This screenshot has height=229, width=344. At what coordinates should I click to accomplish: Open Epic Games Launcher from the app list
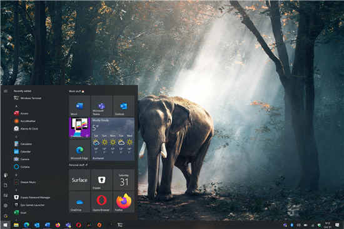[x=29, y=205]
